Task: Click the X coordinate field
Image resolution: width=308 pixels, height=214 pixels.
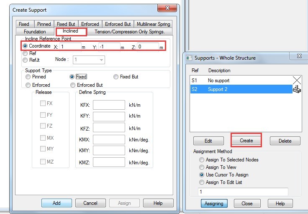Action: pyautogui.click(x=70, y=47)
